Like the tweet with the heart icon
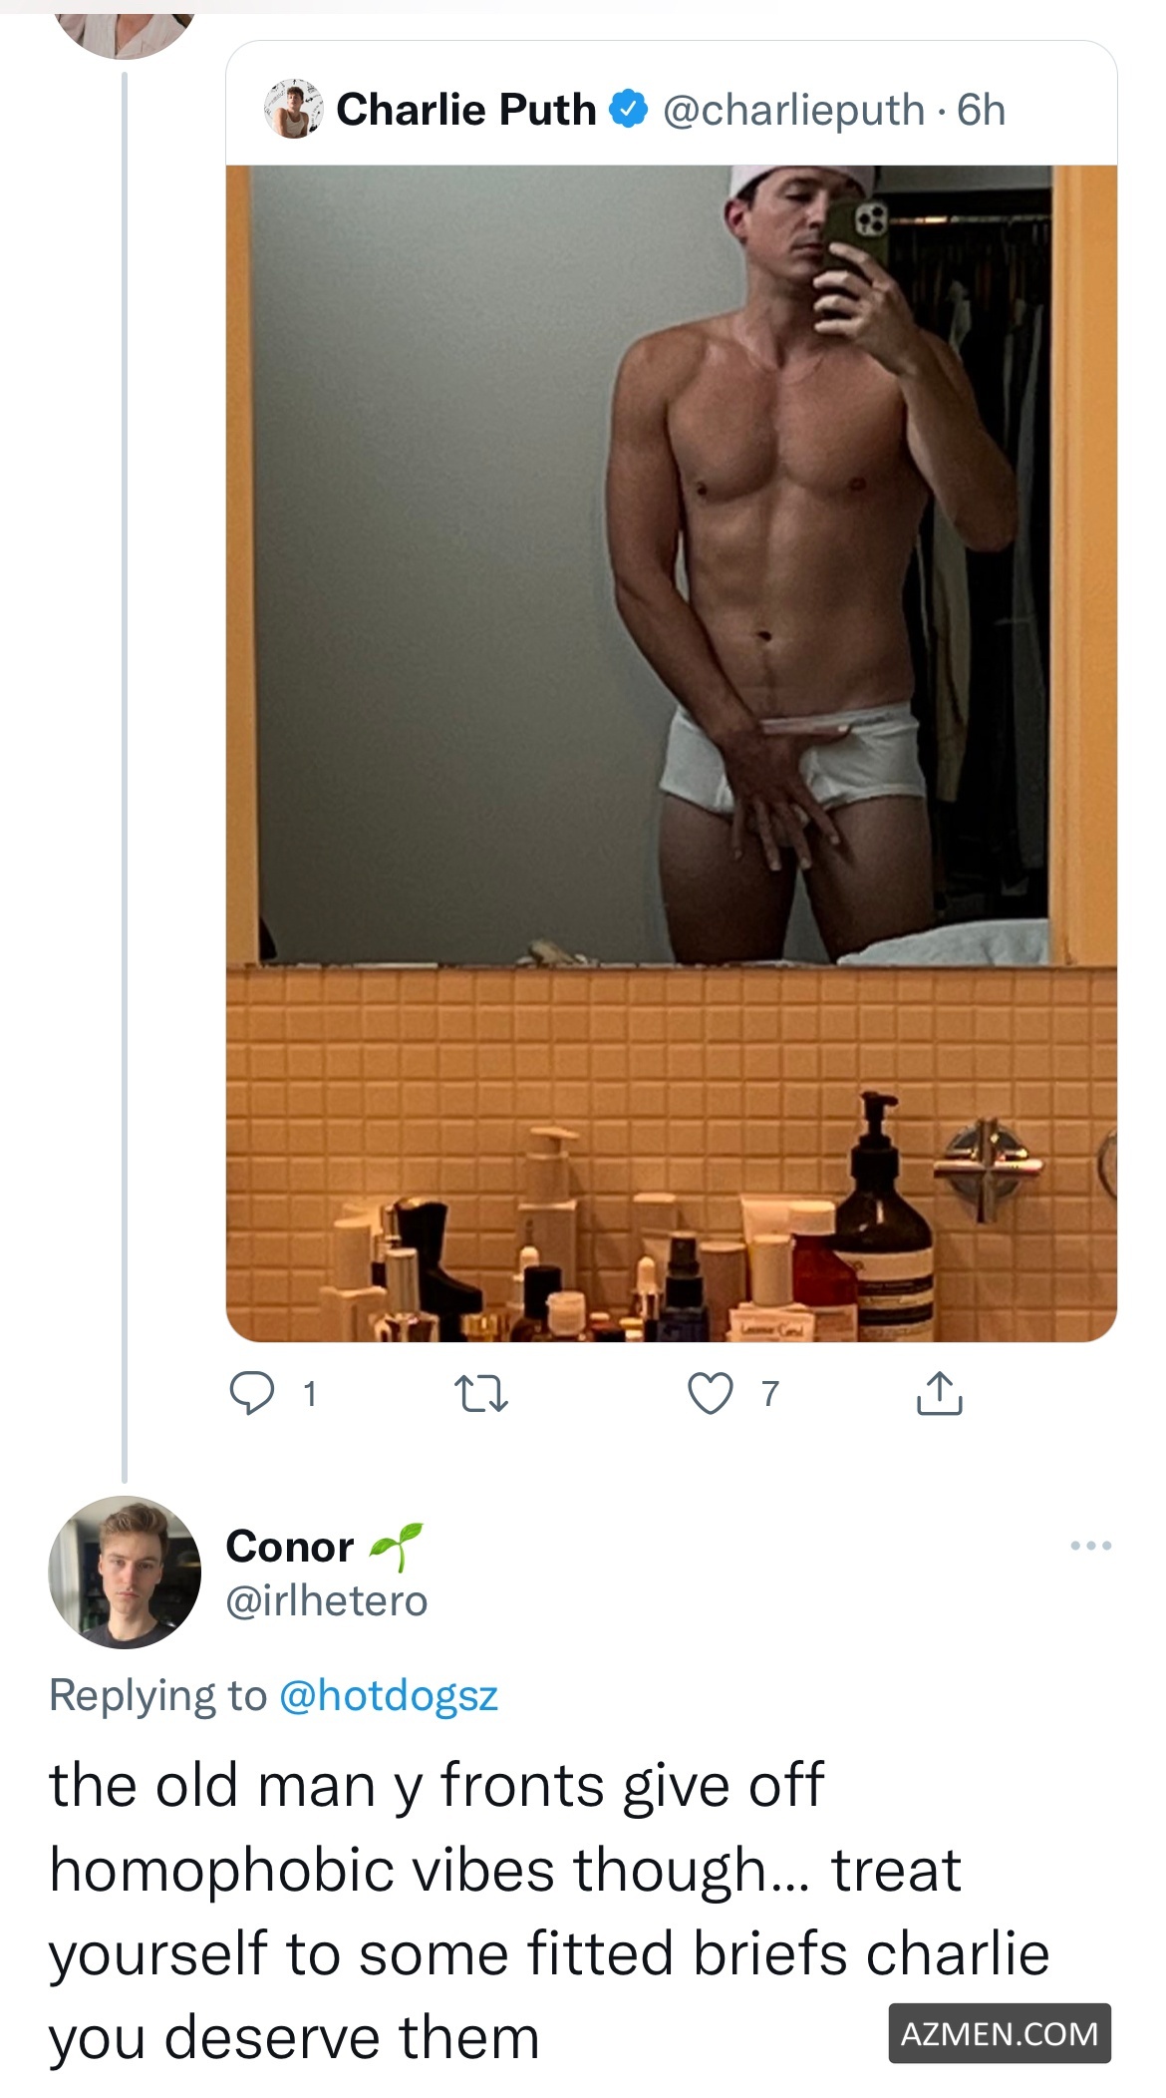The image size is (1166, 2098). (x=711, y=1393)
